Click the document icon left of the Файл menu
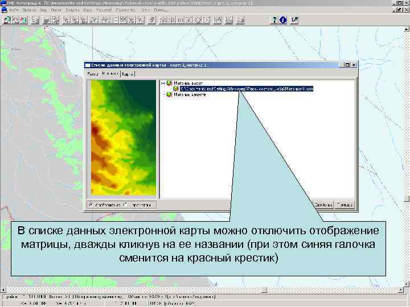 [4, 10]
